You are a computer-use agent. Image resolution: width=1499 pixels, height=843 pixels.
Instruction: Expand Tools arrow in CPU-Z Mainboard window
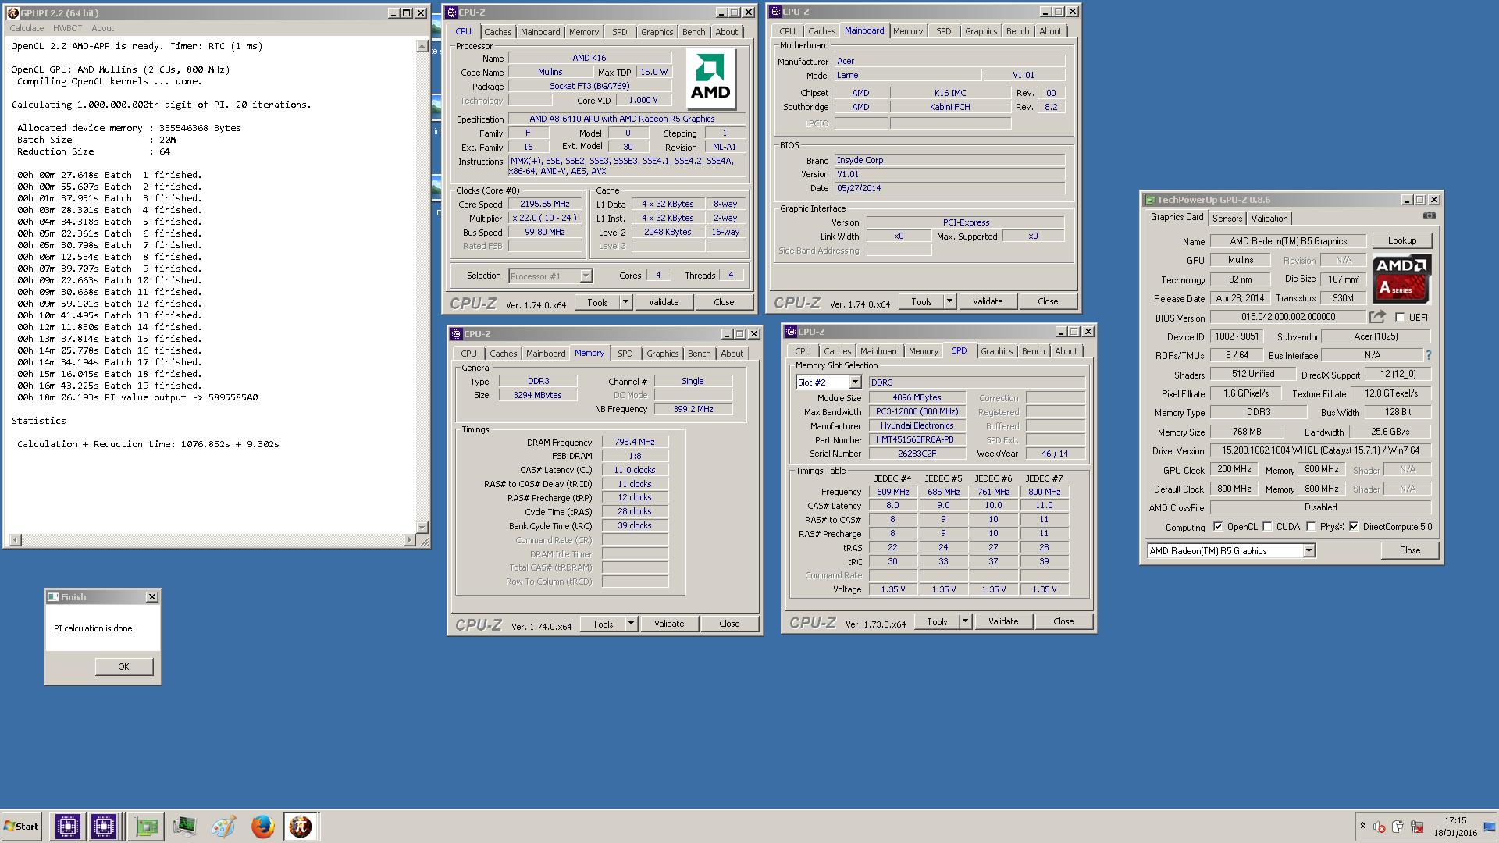click(949, 301)
